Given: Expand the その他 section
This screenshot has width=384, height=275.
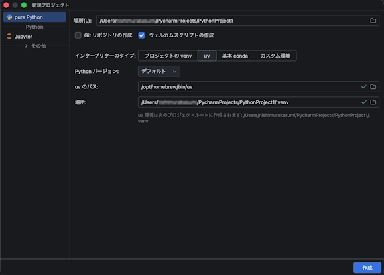Looking at the screenshot, I should coord(27,46).
